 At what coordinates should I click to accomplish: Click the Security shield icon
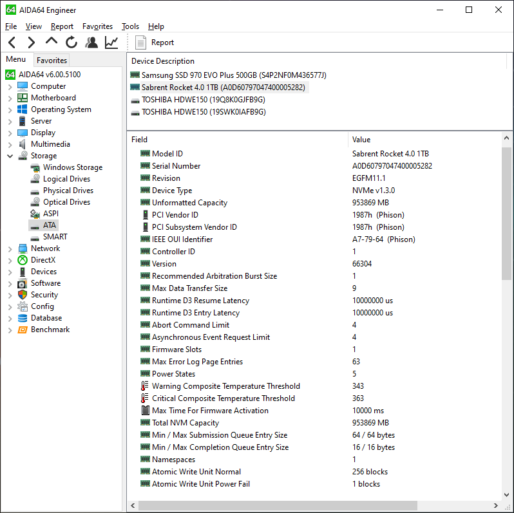tap(23, 295)
